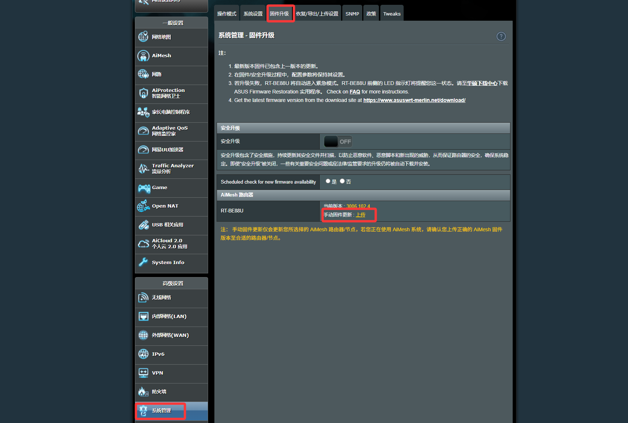
Task: Click the RT-BE88U router name cell
Action: point(268,211)
